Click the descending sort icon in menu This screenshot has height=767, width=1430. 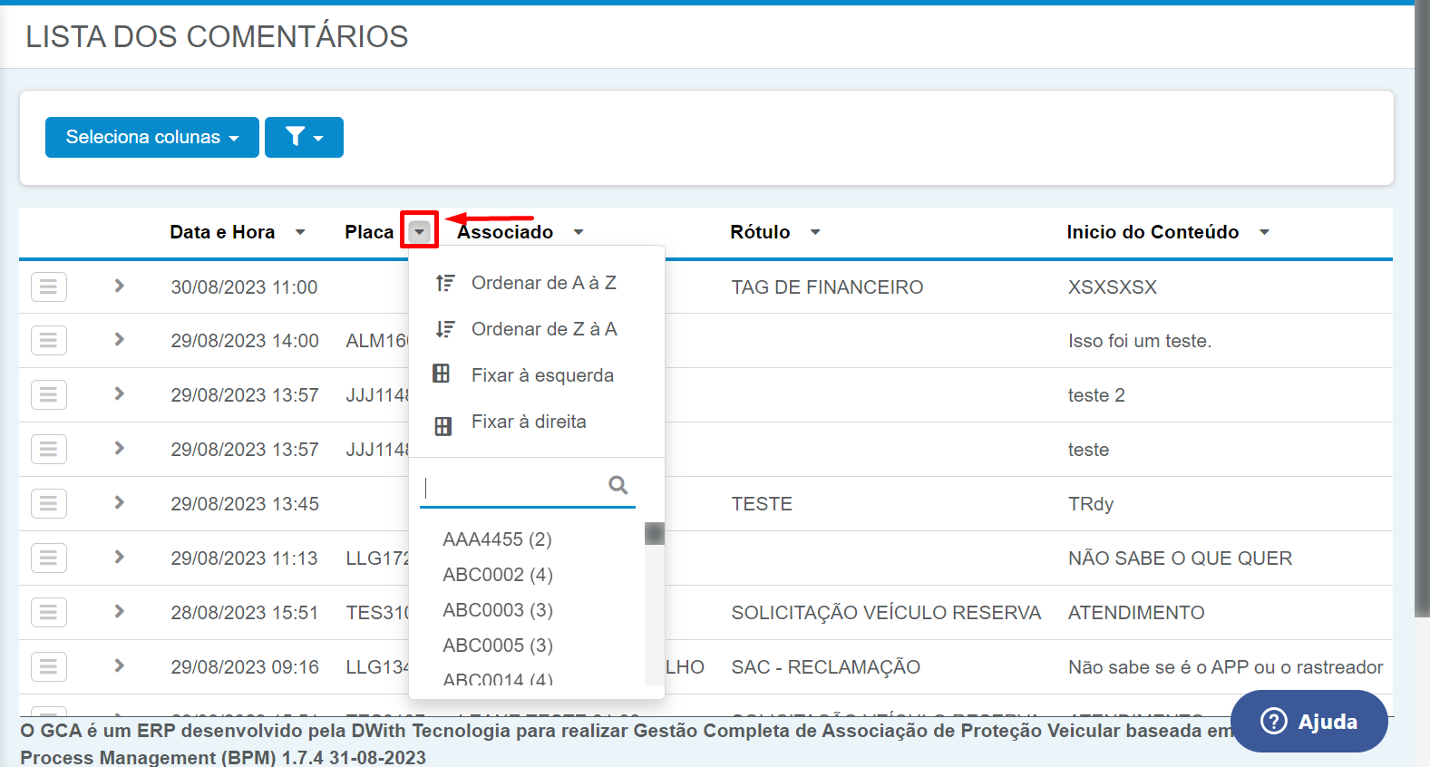[x=444, y=329]
